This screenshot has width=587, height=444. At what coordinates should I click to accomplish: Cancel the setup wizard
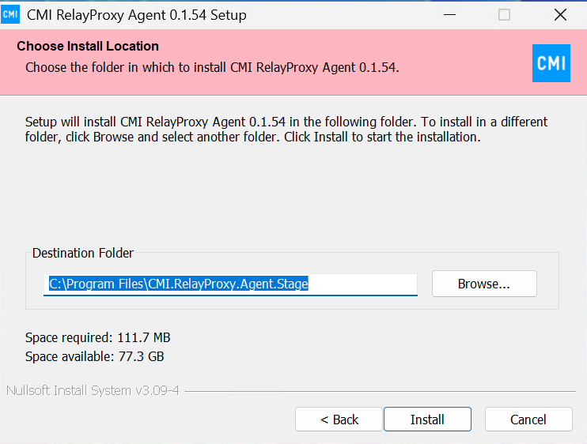click(x=528, y=419)
